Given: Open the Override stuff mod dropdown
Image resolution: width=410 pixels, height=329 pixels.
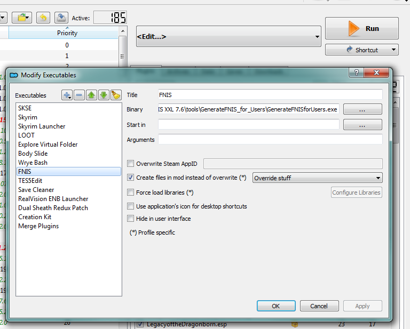Looking at the screenshot, I should coord(317,178).
